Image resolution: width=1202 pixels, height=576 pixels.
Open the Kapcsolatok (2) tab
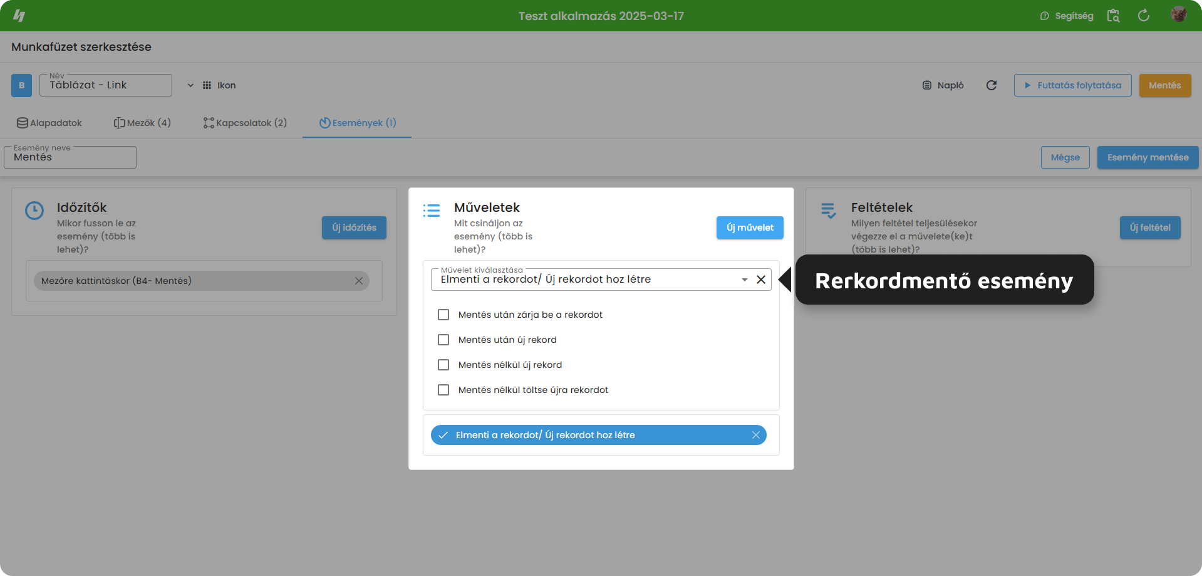click(245, 123)
